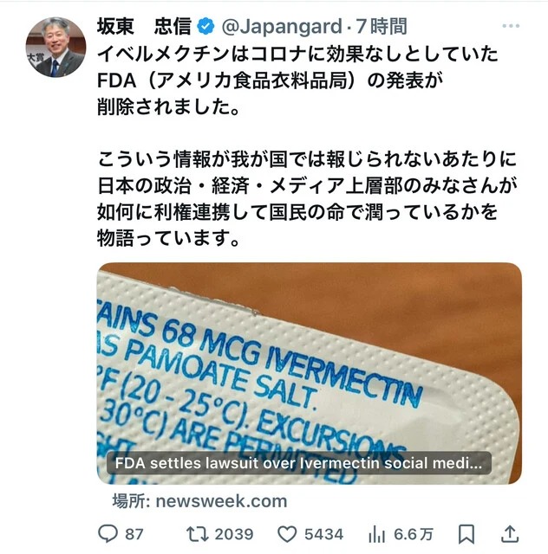Click the FDA settles lawsuit headline caption
This screenshot has height=554, width=548.
299,463
